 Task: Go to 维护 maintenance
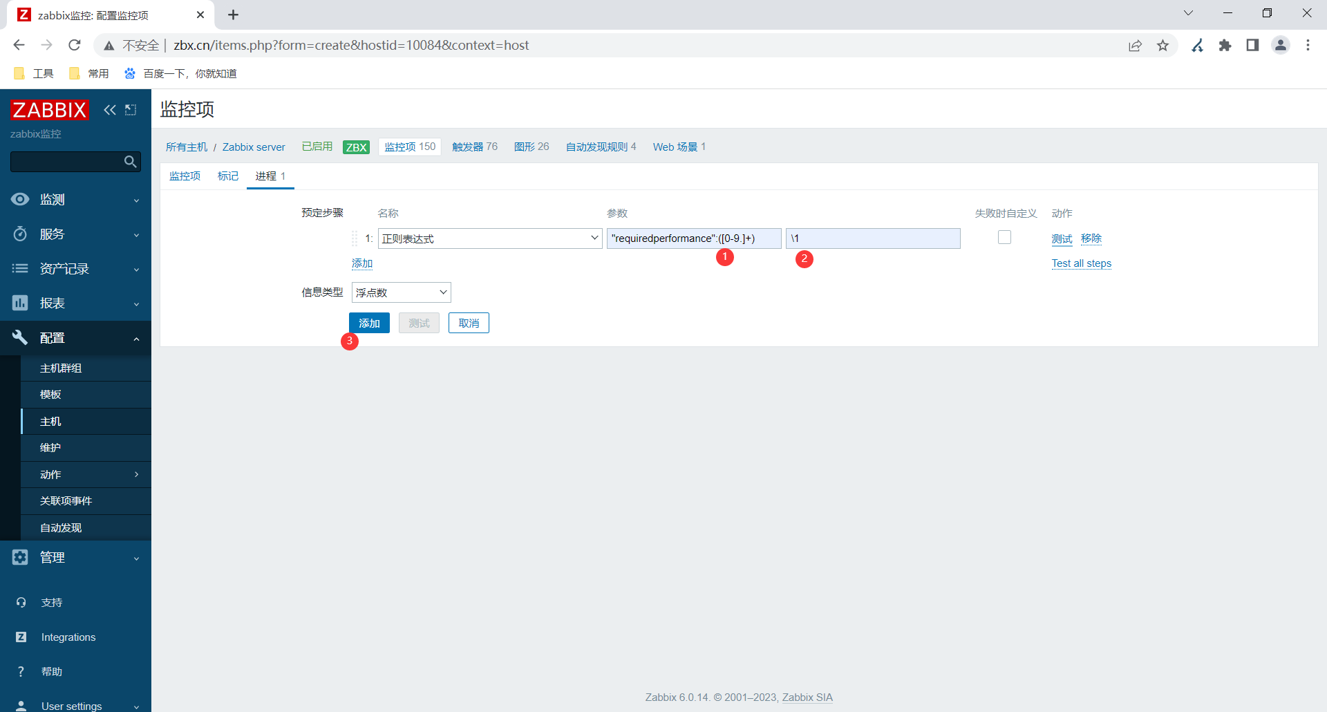tap(86, 448)
